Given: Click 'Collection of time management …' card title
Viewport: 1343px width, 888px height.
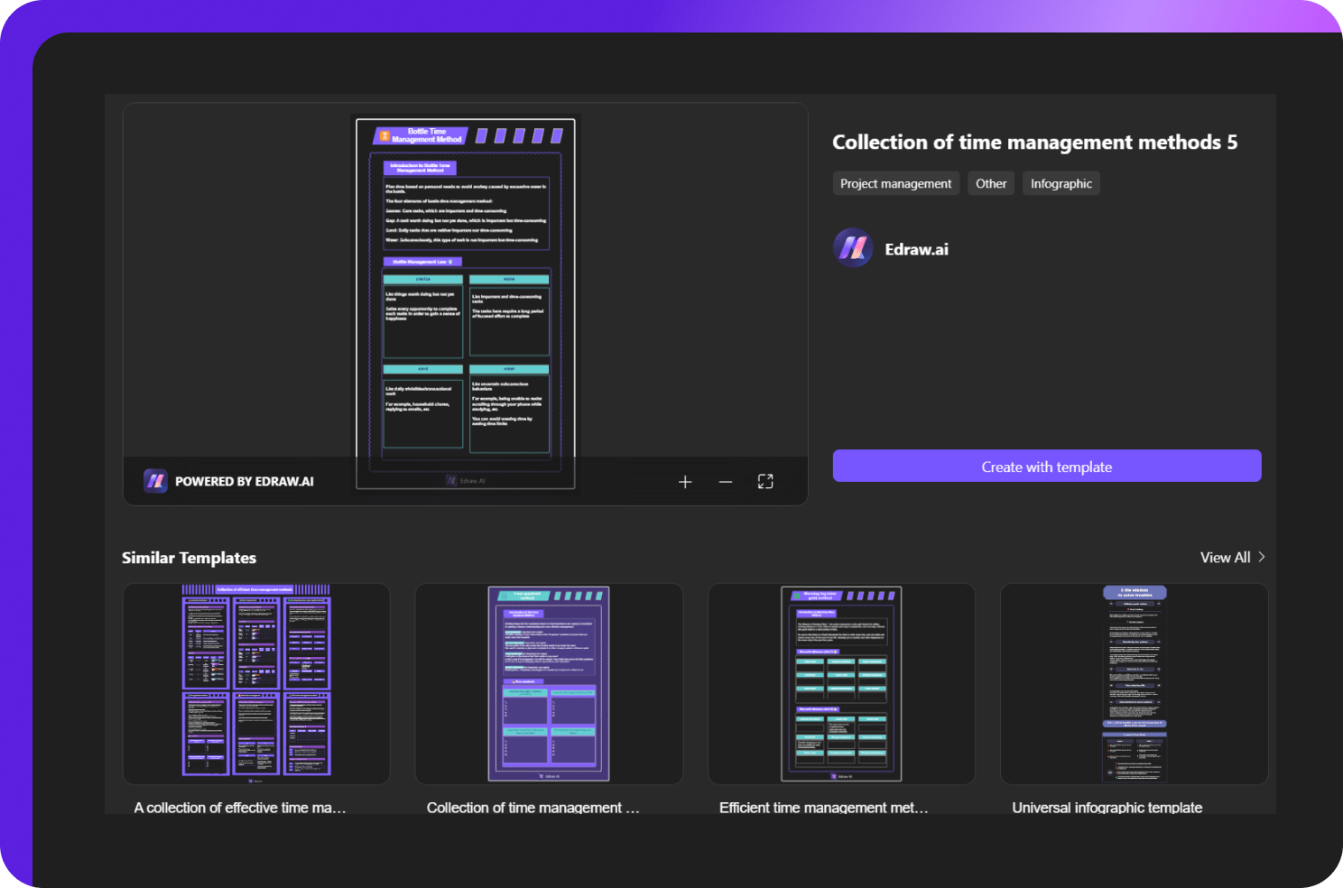Looking at the screenshot, I should coord(533,807).
